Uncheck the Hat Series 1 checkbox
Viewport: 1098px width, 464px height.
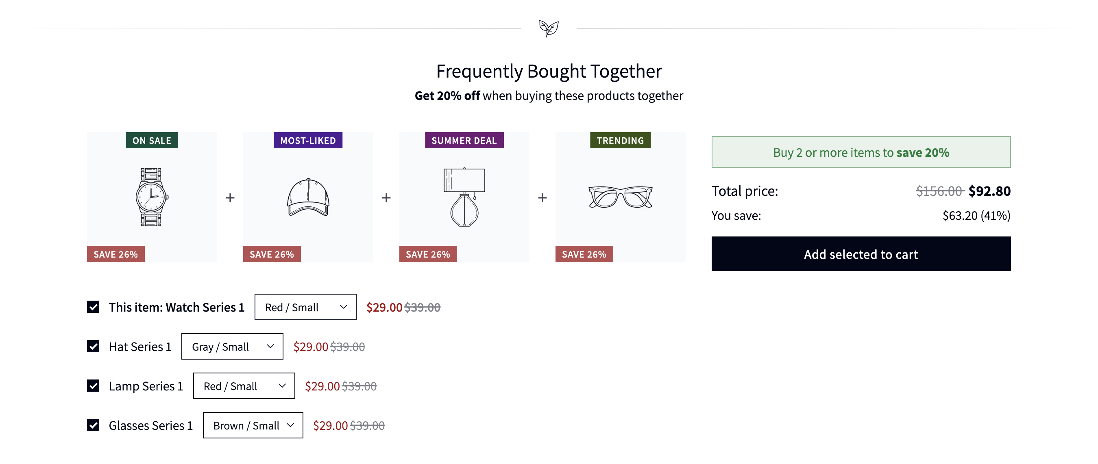(93, 347)
